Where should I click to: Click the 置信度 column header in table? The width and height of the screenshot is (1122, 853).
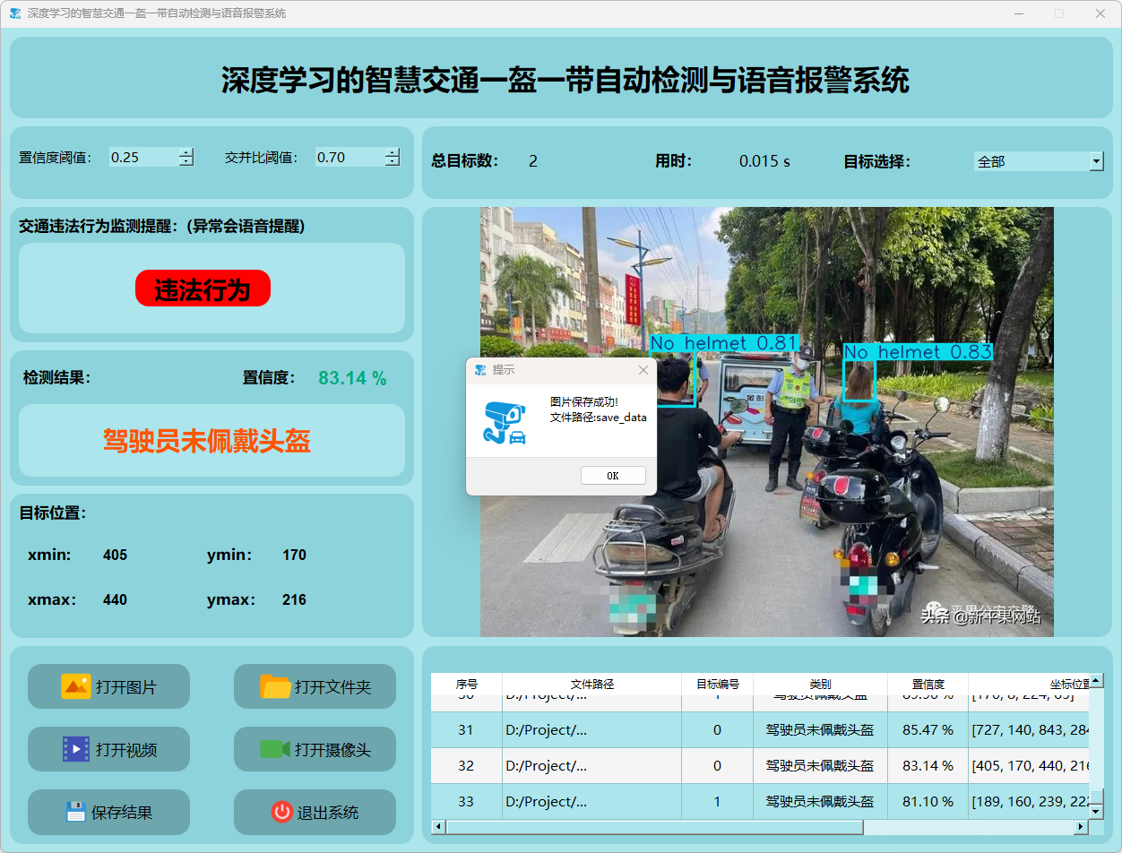pyautogui.click(x=928, y=684)
